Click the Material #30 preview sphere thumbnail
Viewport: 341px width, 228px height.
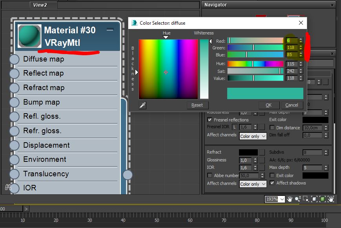29,36
